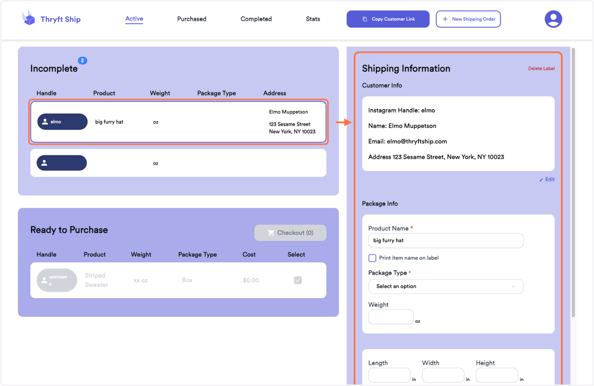This screenshot has height=386, width=594.
Task: Click Copy Customer Link button
Action: [388, 19]
